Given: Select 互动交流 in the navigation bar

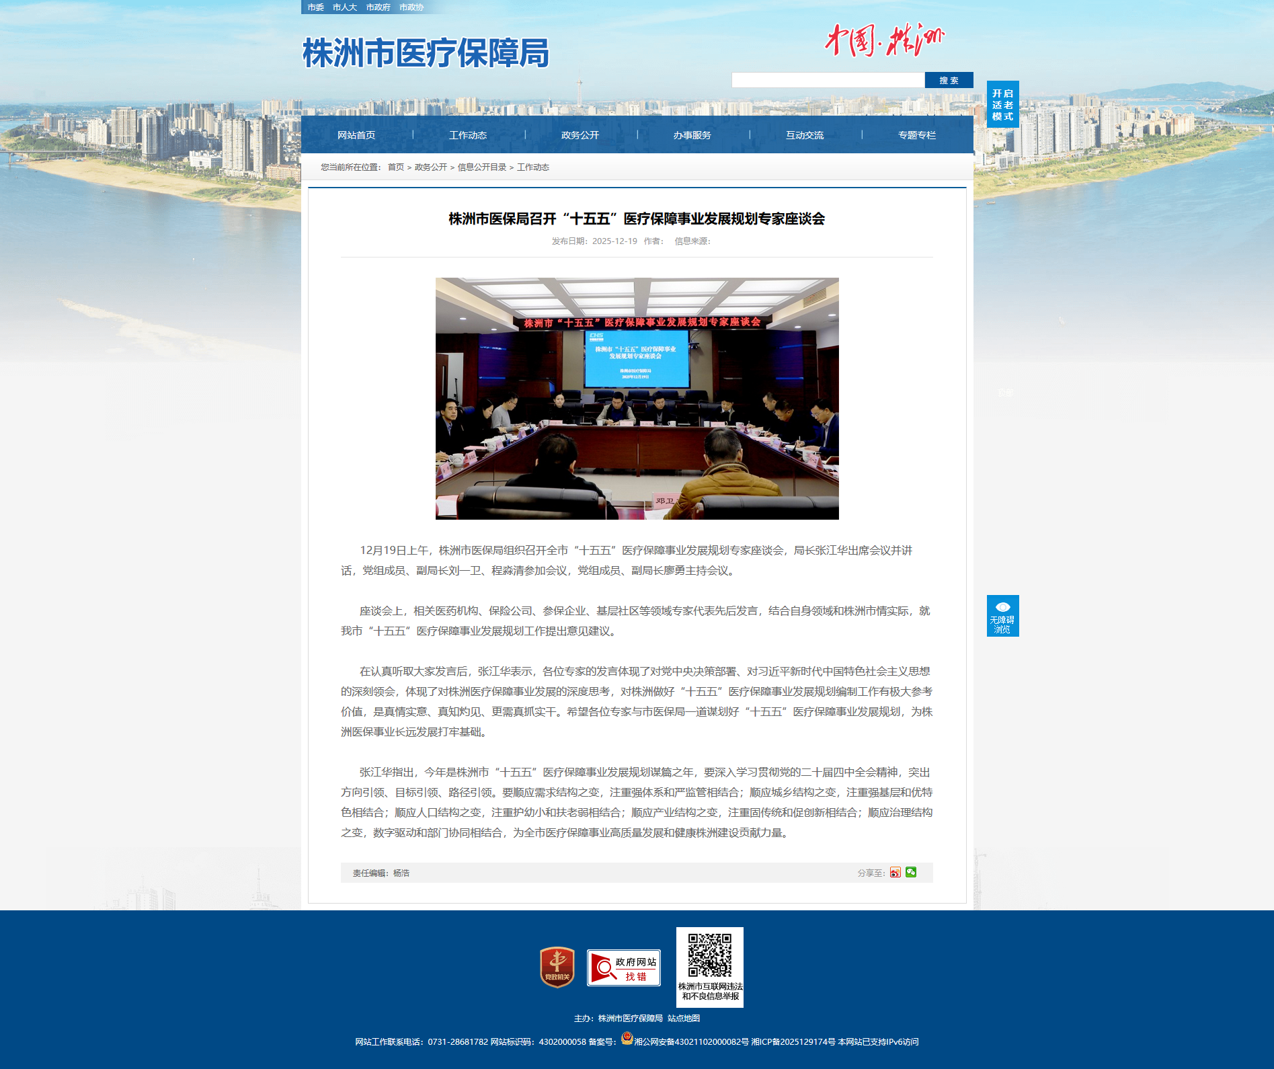Looking at the screenshot, I should pos(805,135).
